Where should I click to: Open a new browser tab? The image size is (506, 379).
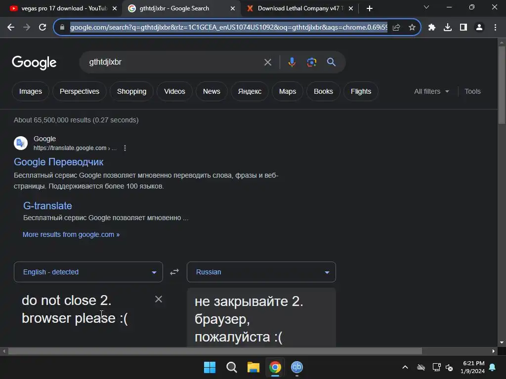coord(370,8)
